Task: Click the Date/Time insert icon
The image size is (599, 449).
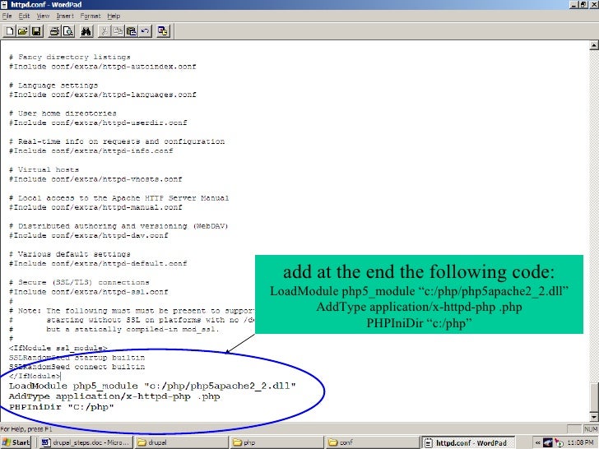Action: click(x=163, y=31)
